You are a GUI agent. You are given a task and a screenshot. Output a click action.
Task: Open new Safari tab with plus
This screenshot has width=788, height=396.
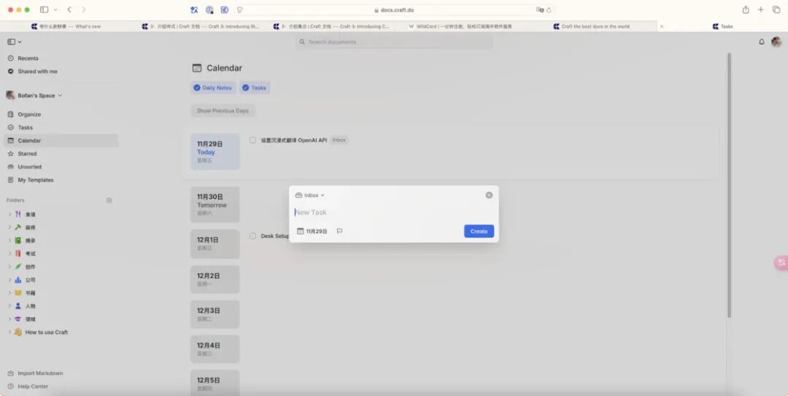pyautogui.click(x=761, y=9)
